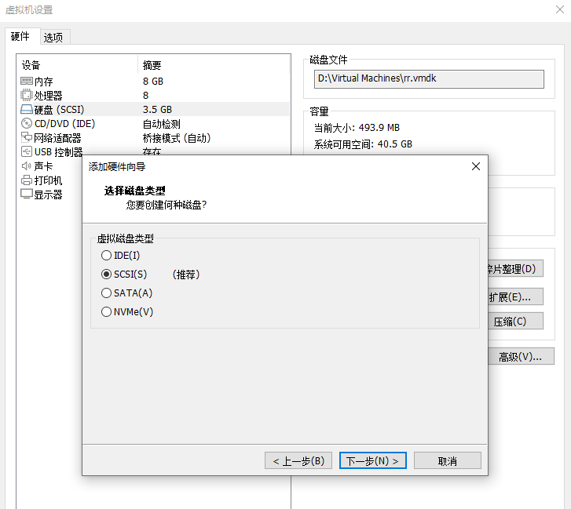This screenshot has height=509, width=571.
Task: Close the 添加硬件向导 wizard dialog
Action: pos(475,166)
